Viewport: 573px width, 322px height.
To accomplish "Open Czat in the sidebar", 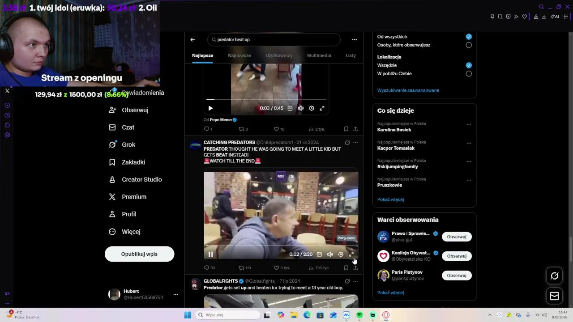I will click(121, 127).
